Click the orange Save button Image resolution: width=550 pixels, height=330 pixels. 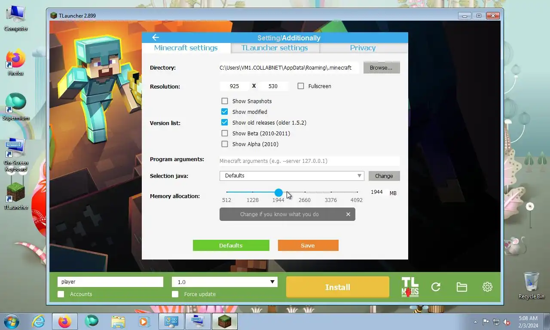click(308, 245)
